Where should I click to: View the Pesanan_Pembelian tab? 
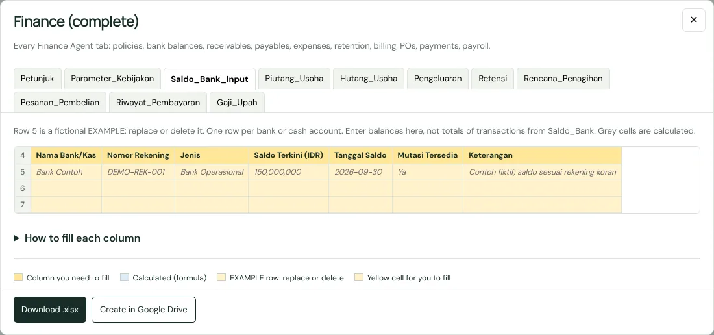tap(60, 103)
